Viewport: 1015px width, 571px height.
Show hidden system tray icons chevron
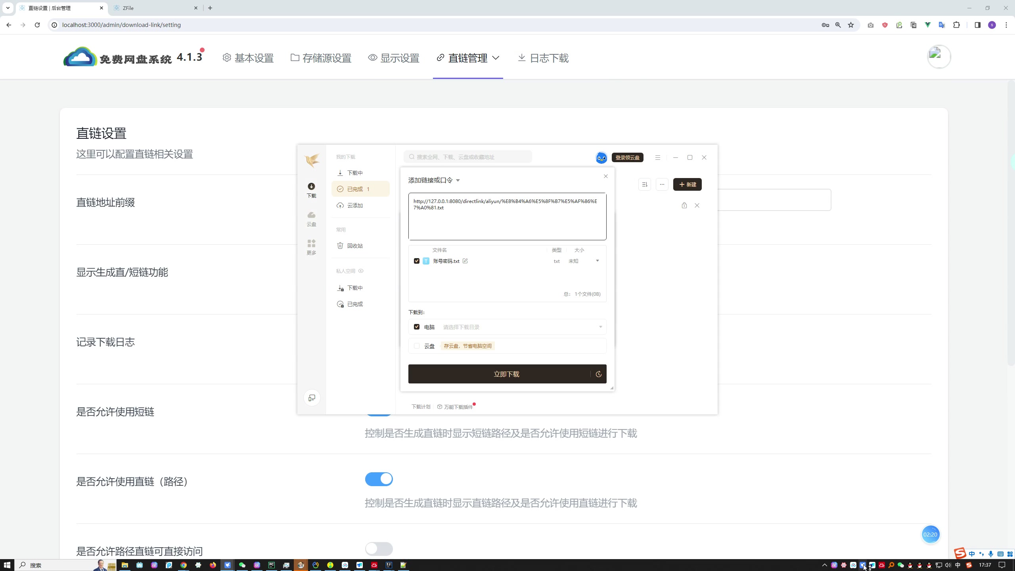pyautogui.click(x=825, y=565)
